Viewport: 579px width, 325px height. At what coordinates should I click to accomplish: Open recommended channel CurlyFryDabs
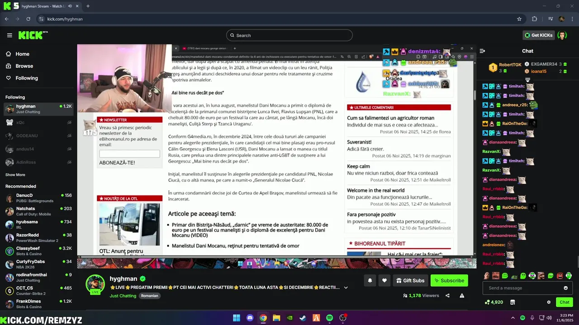pyautogui.click(x=38, y=264)
